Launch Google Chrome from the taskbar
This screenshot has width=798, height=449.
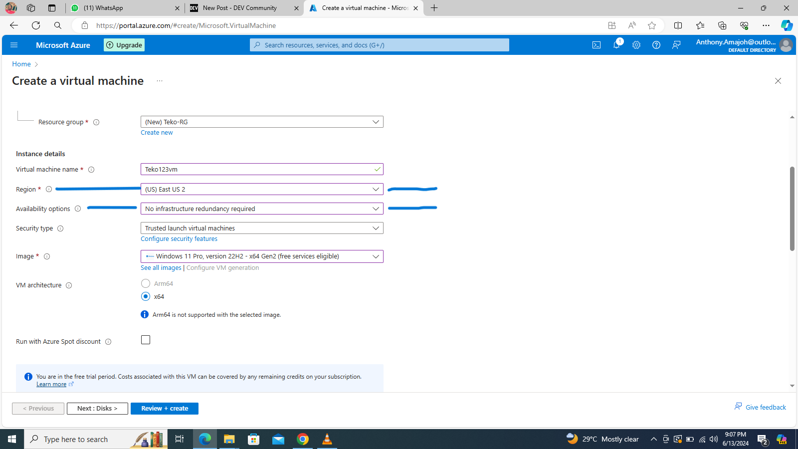(x=303, y=439)
